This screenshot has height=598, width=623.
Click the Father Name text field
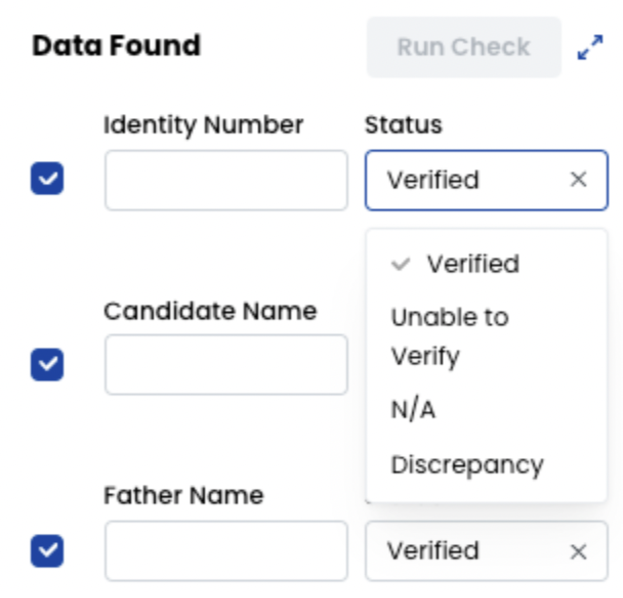pyautogui.click(x=226, y=551)
